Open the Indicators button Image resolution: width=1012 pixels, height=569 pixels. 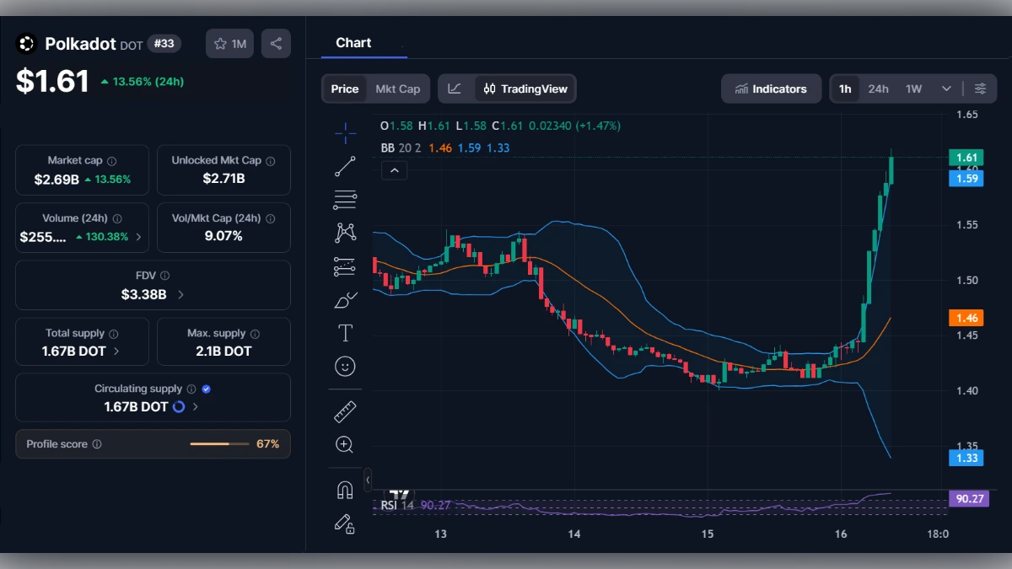coord(771,89)
